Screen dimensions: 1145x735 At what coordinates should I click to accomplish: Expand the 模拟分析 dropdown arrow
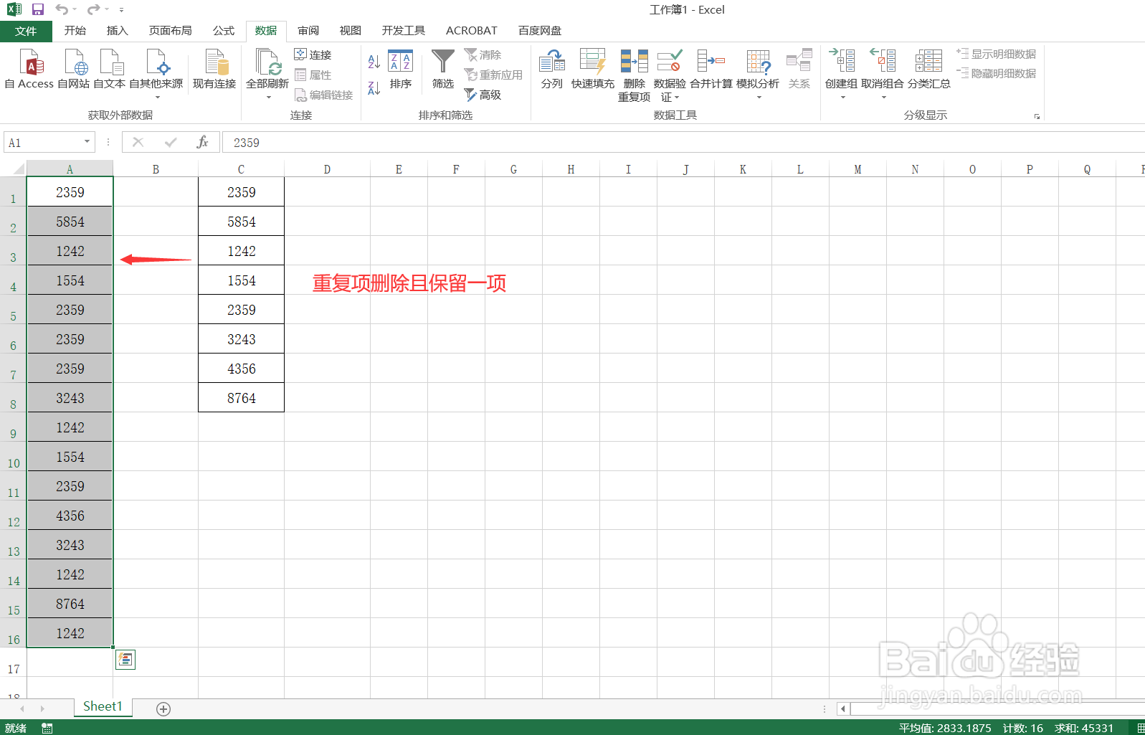[x=759, y=98]
